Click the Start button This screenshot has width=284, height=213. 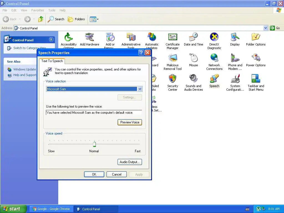point(13,209)
